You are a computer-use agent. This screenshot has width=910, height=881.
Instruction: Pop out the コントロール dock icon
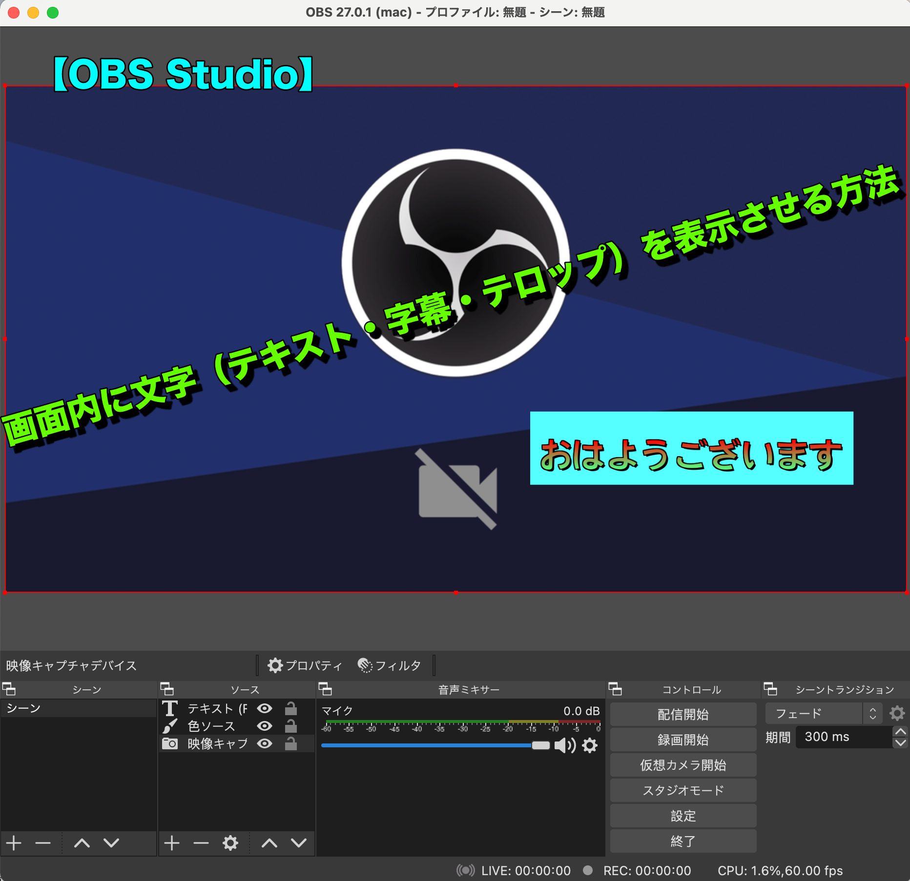pyautogui.click(x=615, y=689)
